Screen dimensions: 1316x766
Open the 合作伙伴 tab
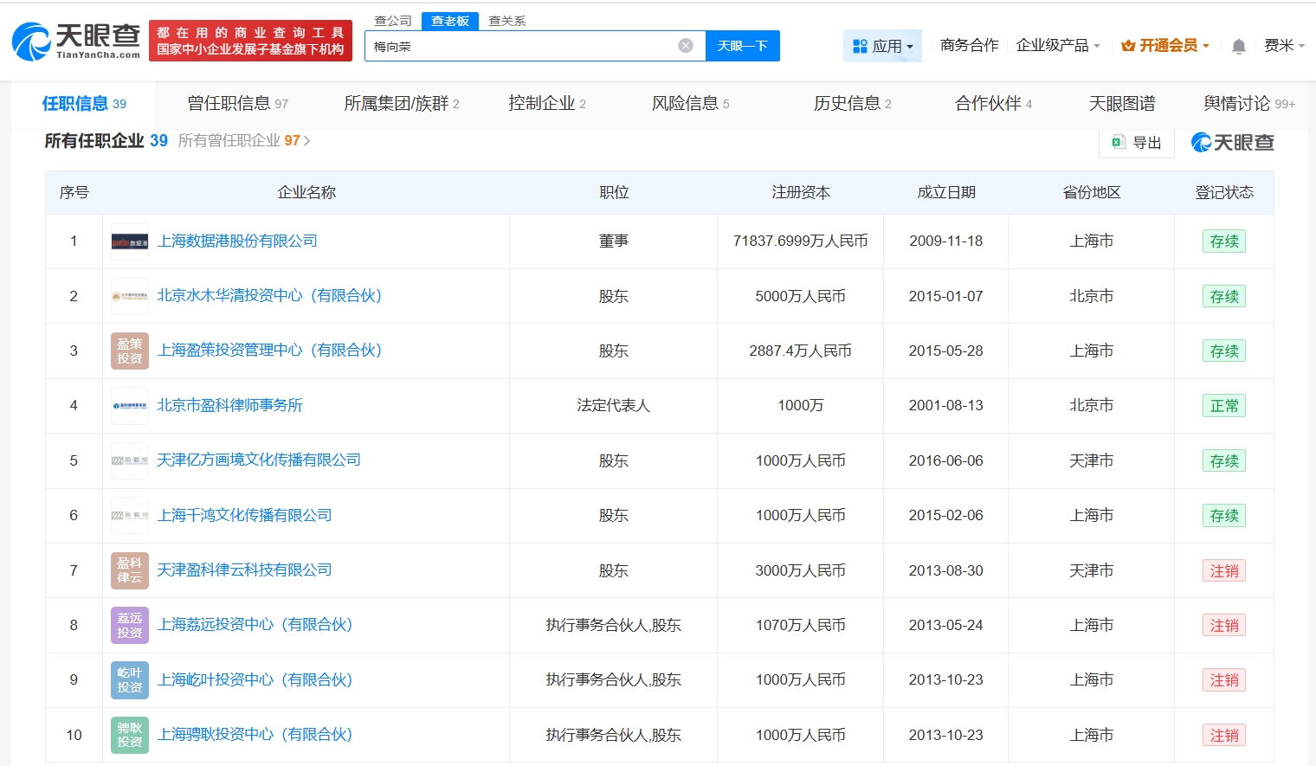tap(993, 104)
